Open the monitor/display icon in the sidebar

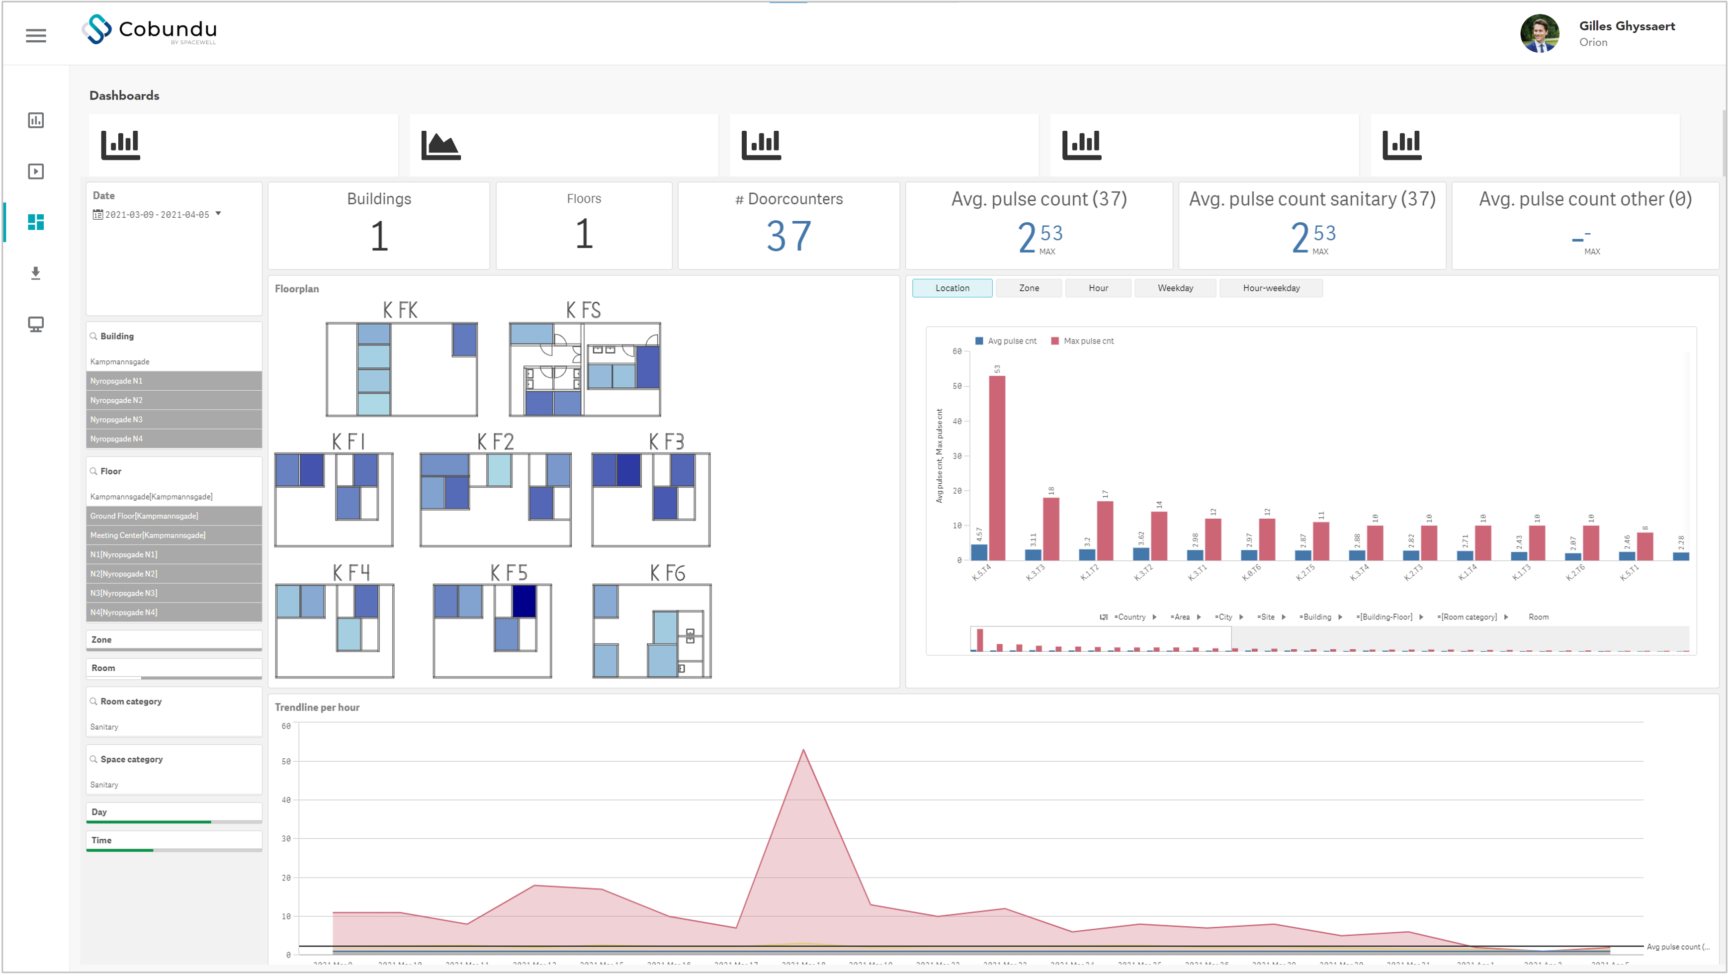pyautogui.click(x=36, y=324)
